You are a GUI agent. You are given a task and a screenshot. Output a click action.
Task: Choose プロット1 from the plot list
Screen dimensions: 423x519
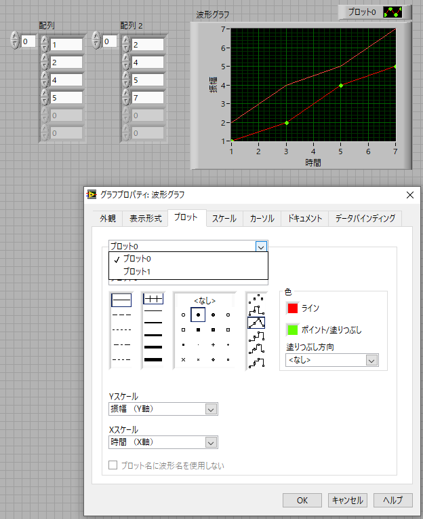pyautogui.click(x=137, y=271)
